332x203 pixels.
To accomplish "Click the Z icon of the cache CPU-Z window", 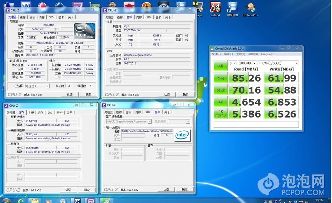I will pos(6,106).
